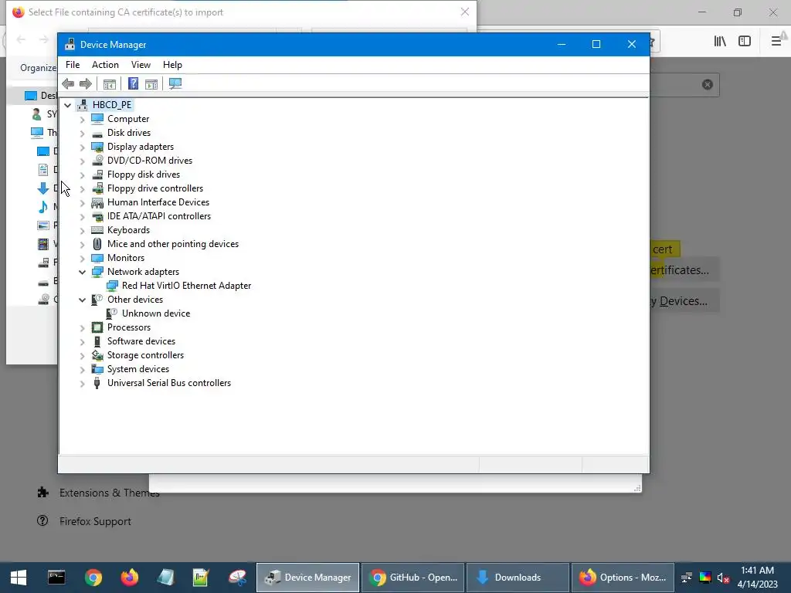791x593 pixels.
Task: Click the Display adapters category icon
Action: point(97,147)
